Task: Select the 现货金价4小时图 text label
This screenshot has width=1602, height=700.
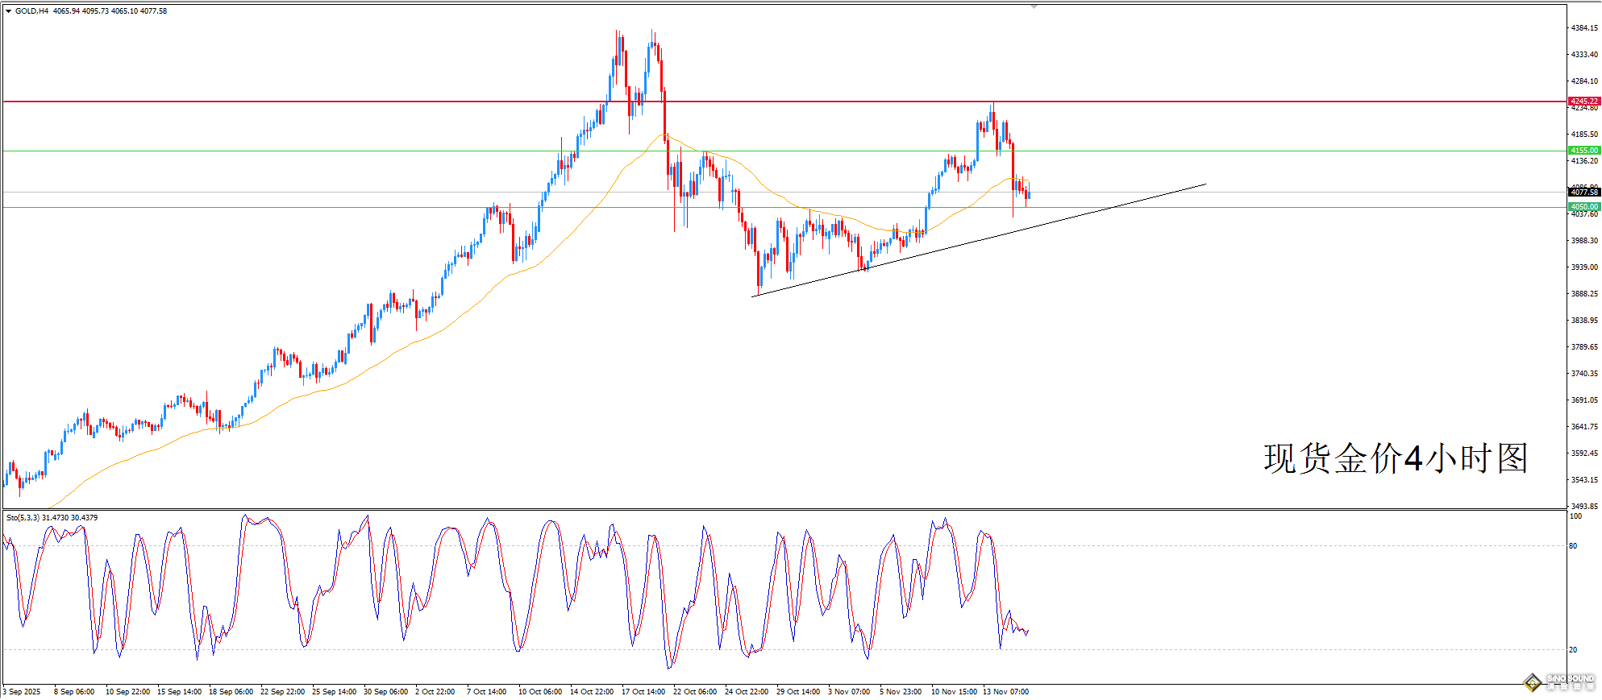Action: pos(1395,458)
